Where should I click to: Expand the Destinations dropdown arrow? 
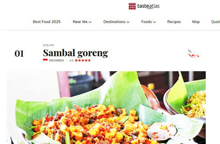[128, 22]
